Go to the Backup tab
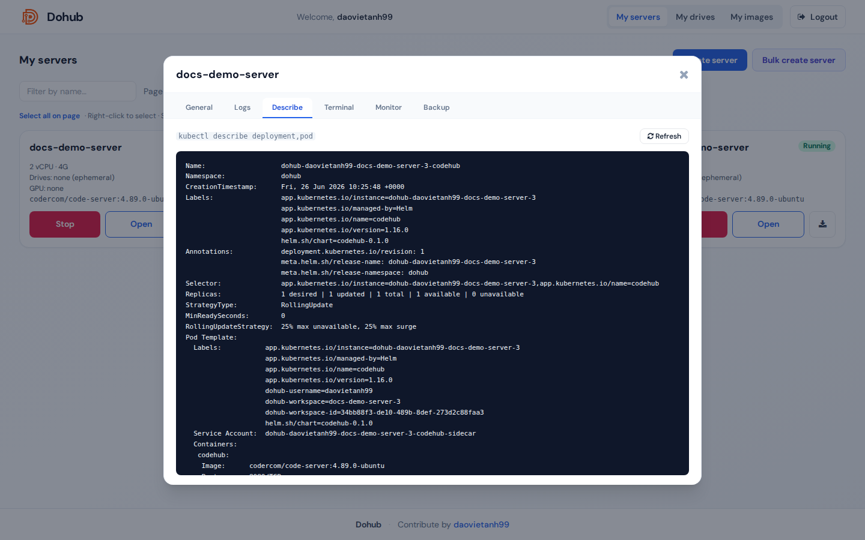The image size is (865, 540). pyautogui.click(x=437, y=107)
